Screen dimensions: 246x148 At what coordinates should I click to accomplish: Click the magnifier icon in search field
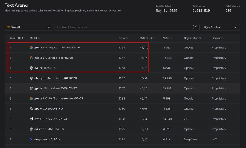[x=58, y=27]
